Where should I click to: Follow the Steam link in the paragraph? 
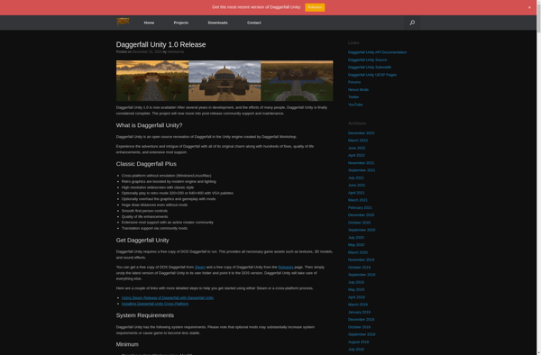[x=200, y=267]
